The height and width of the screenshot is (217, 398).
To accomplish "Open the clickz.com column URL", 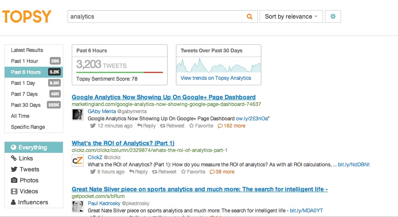I will click(x=149, y=150).
